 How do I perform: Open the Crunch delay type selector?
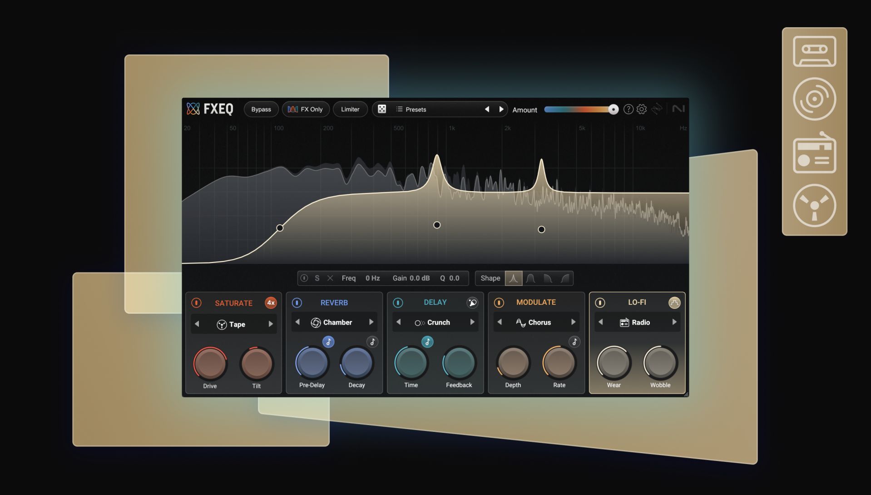tap(435, 322)
